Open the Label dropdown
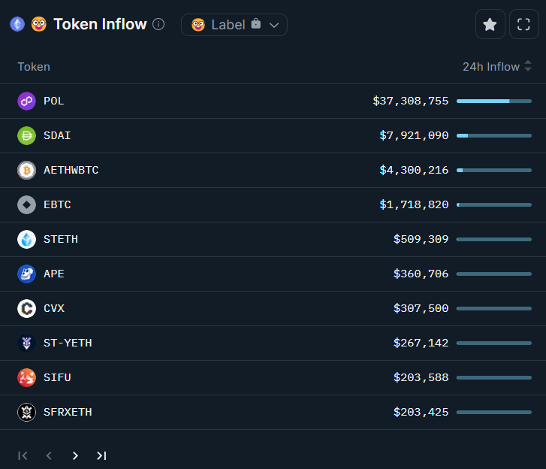This screenshot has height=469, width=546. coord(234,25)
